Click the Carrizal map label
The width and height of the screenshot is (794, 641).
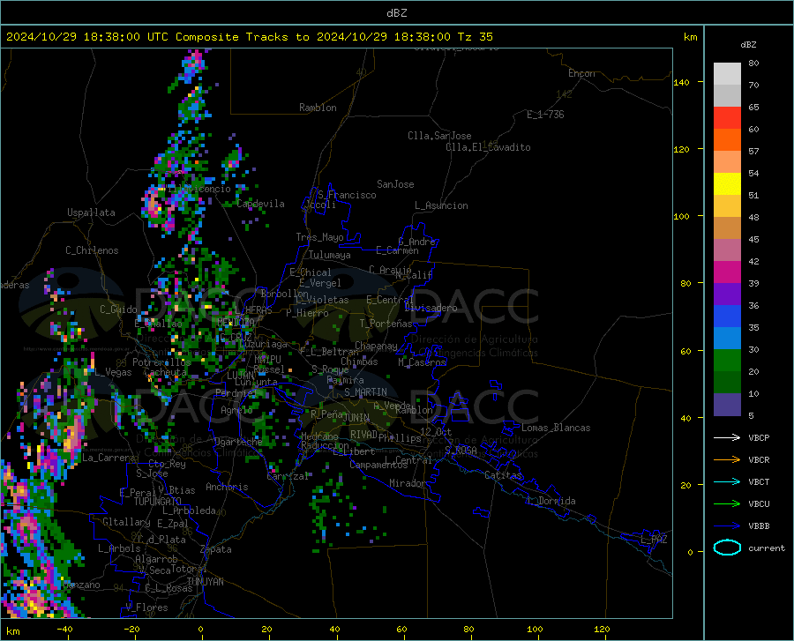point(288,476)
